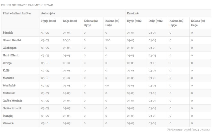218x133 pixels.
Task: Click the Kamionë column group header
Action: click(133, 13)
